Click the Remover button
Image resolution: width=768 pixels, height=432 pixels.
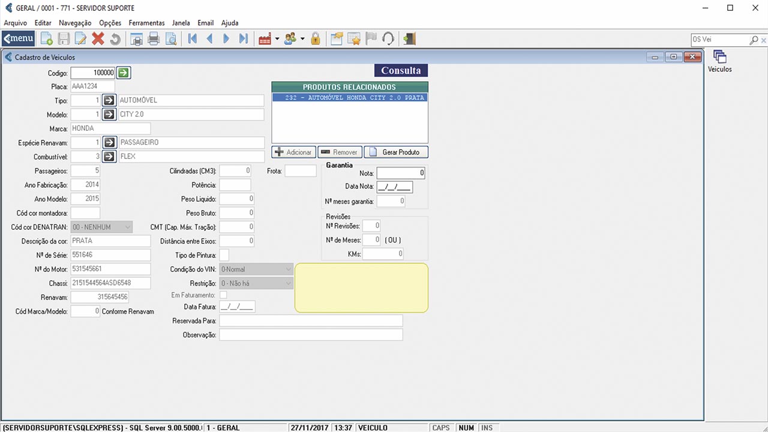point(340,152)
